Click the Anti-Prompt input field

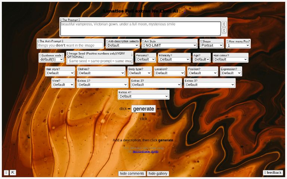(x=70, y=45)
